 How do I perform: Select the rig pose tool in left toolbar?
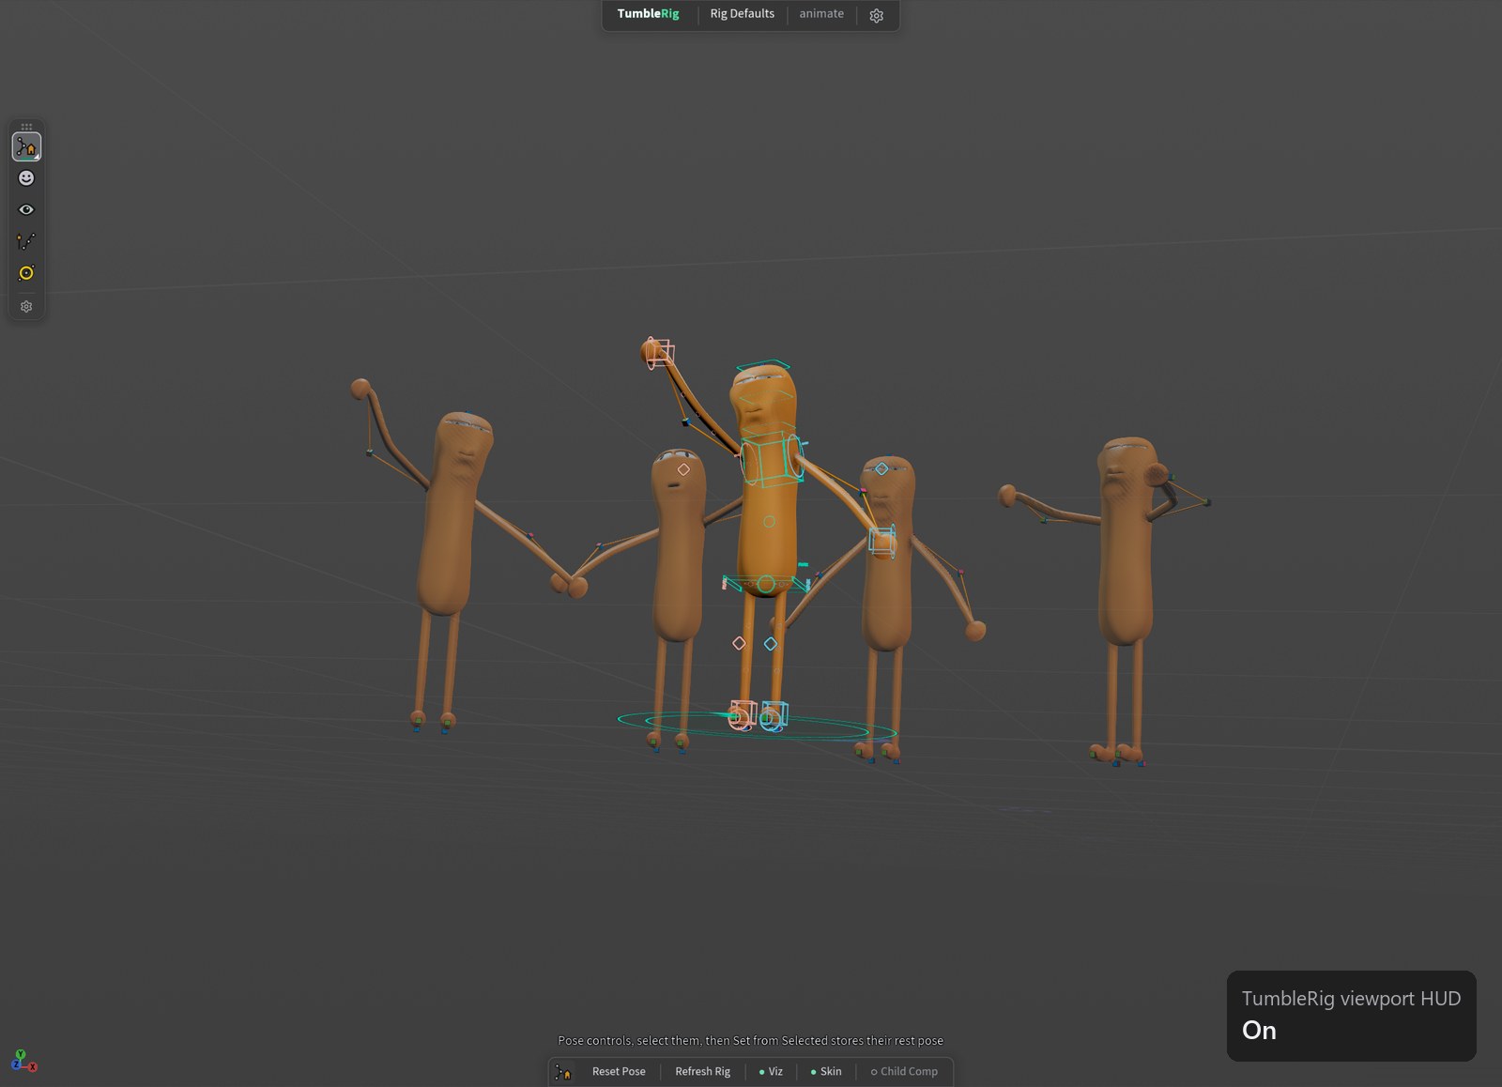(26, 146)
